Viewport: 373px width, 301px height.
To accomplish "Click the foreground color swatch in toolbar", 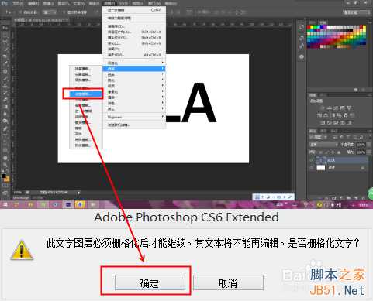I will pos(4,176).
